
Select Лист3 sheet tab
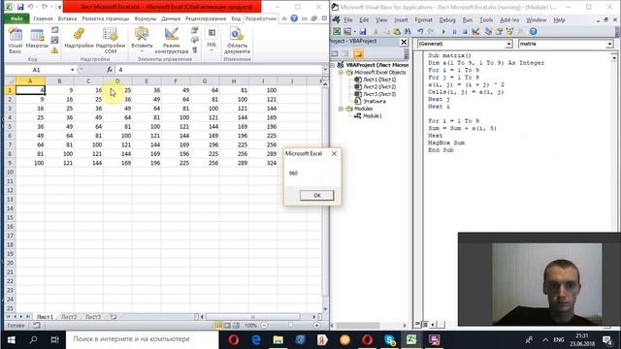(x=93, y=317)
